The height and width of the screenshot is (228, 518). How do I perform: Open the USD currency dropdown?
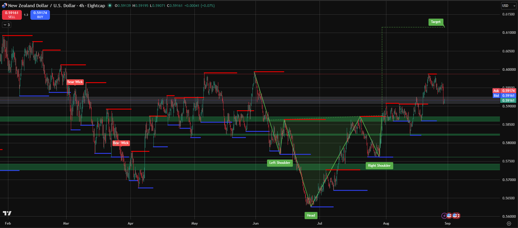pos(508,6)
